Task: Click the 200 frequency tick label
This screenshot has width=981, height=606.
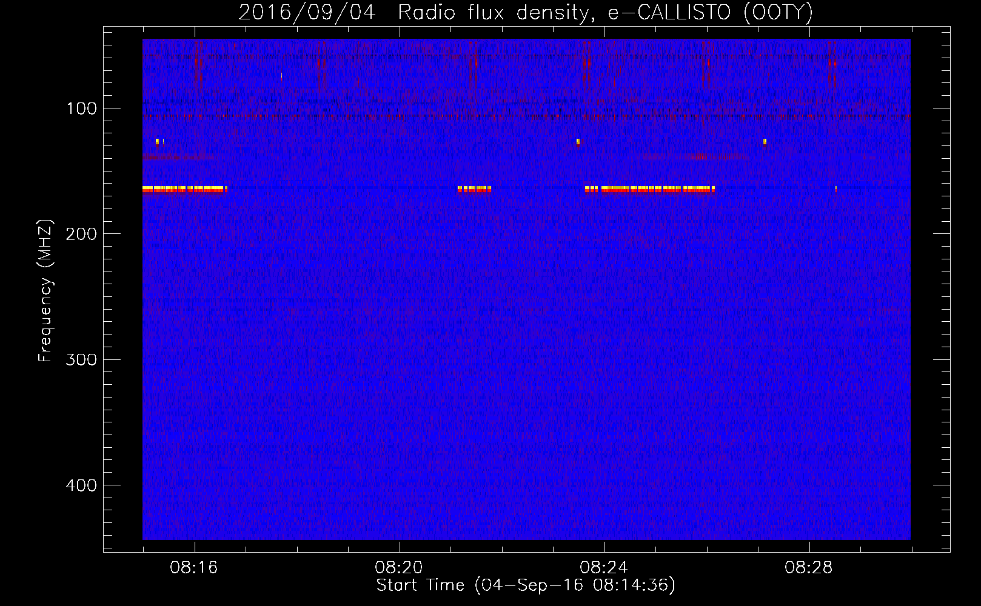Action: pos(81,234)
